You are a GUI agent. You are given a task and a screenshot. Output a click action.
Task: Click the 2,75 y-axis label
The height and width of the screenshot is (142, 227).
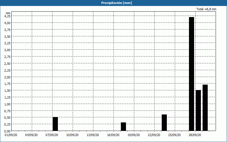click(x=7, y=57)
